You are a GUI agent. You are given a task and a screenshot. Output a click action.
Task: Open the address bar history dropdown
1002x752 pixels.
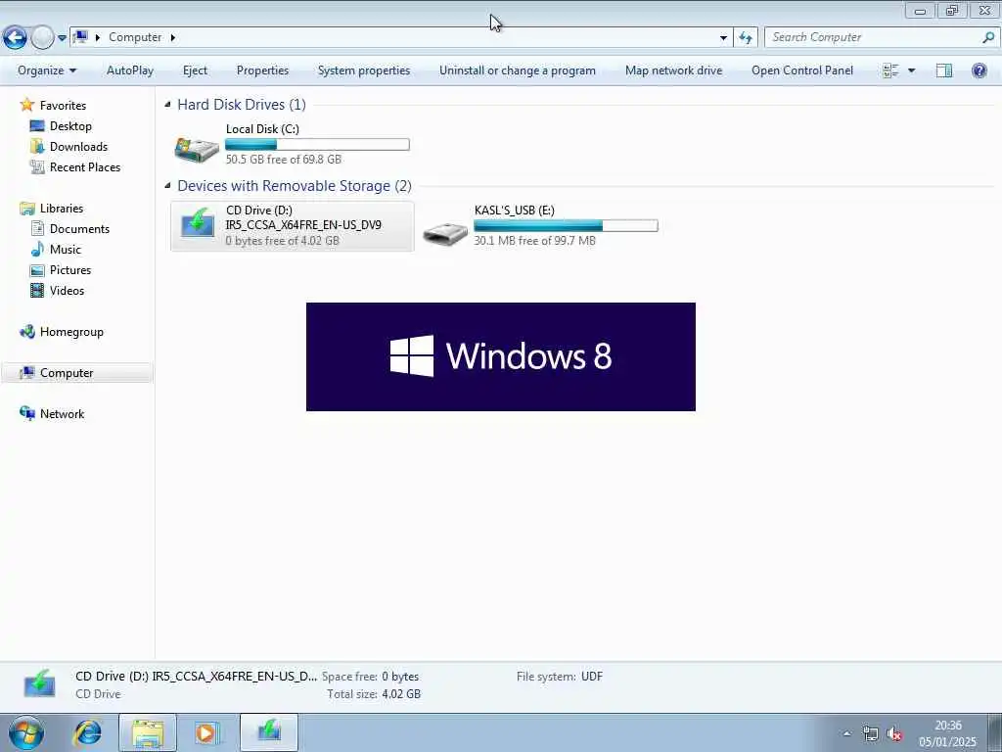(723, 38)
